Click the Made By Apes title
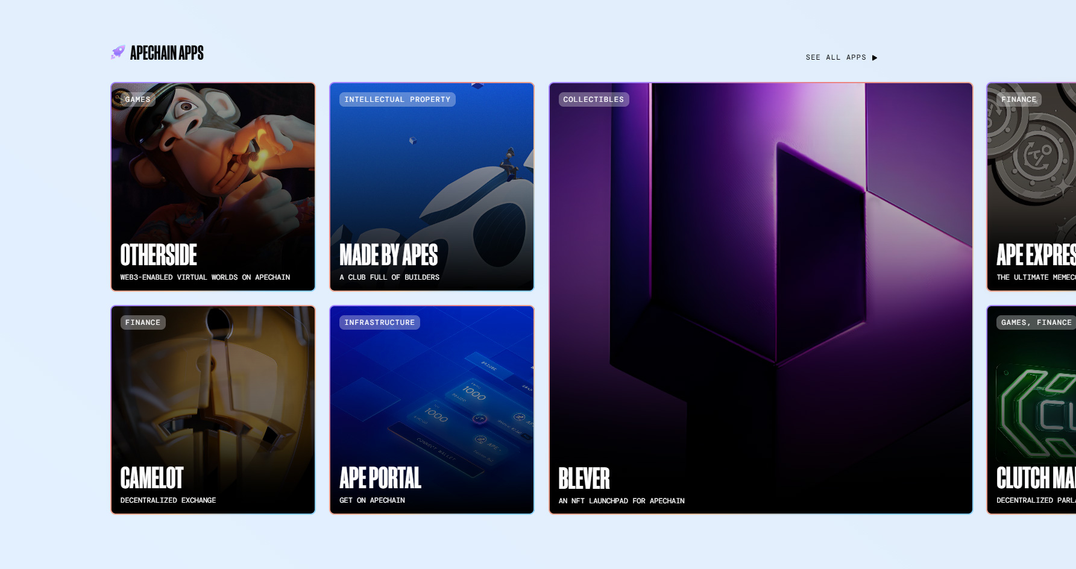1076x569 pixels. point(389,255)
